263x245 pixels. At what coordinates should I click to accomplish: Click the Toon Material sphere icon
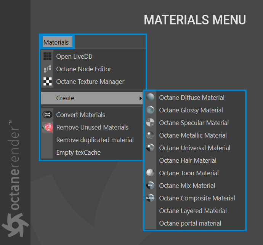[150, 173]
